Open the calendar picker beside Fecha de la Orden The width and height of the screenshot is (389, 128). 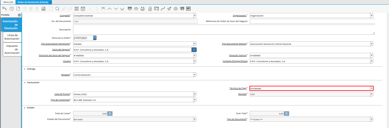(x=95, y=38)
